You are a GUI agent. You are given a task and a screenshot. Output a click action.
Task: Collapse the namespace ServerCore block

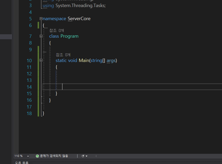41,19
